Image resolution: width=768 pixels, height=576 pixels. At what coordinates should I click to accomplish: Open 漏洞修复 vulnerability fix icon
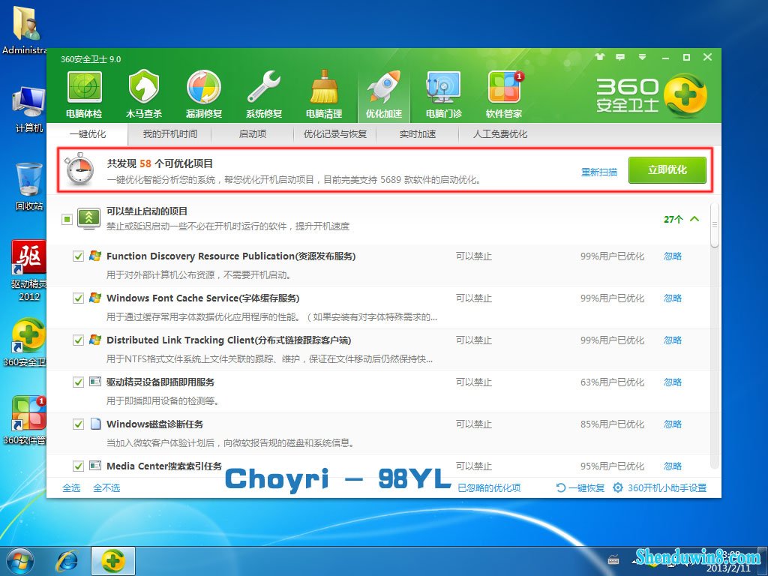tap(204, 95)
